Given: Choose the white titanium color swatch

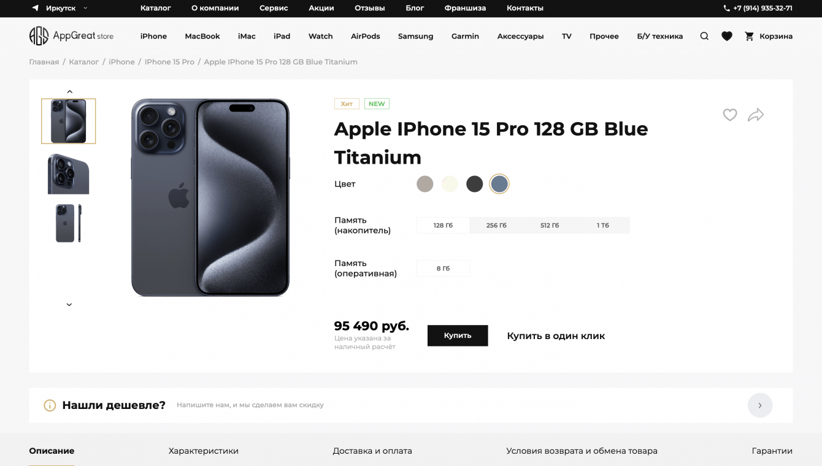Looking at the screenshot, I should pyautogui.click(x=450, y=184).
